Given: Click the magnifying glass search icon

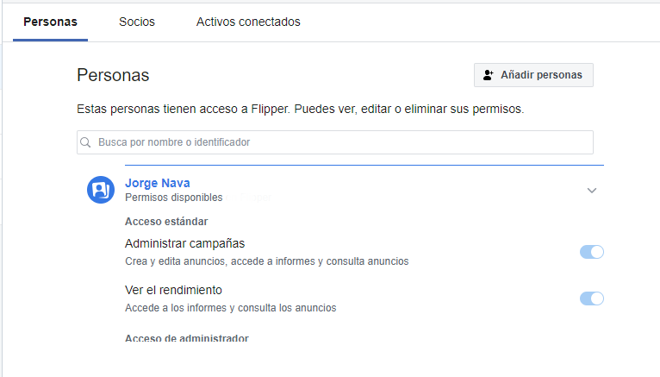Looking at the screenshot, I should [x=86, y=142].
